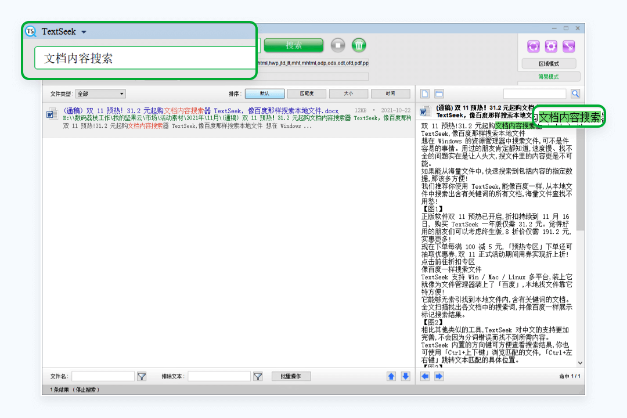Open settings via the purple gear icon
This screenshot has height=418, width=627.
(x=551, y=46)
